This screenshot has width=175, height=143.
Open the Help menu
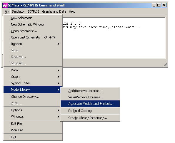[x=72, y=11]
